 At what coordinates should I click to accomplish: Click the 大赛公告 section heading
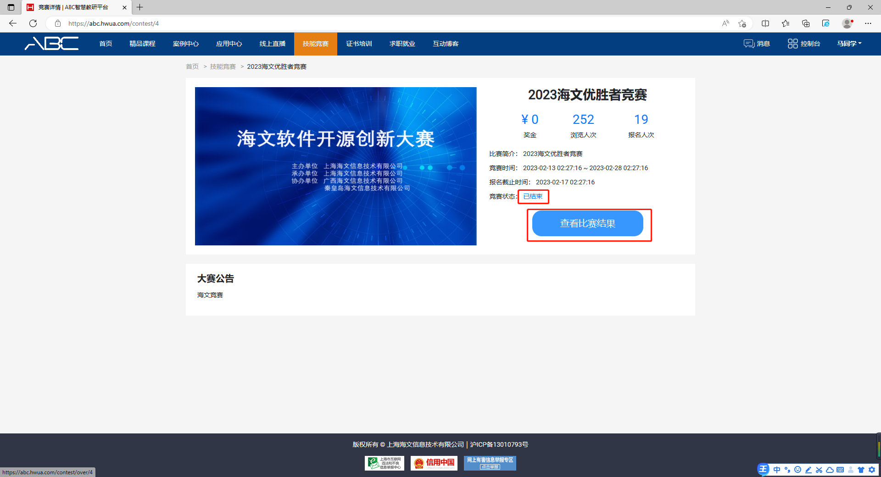(216, 278)
